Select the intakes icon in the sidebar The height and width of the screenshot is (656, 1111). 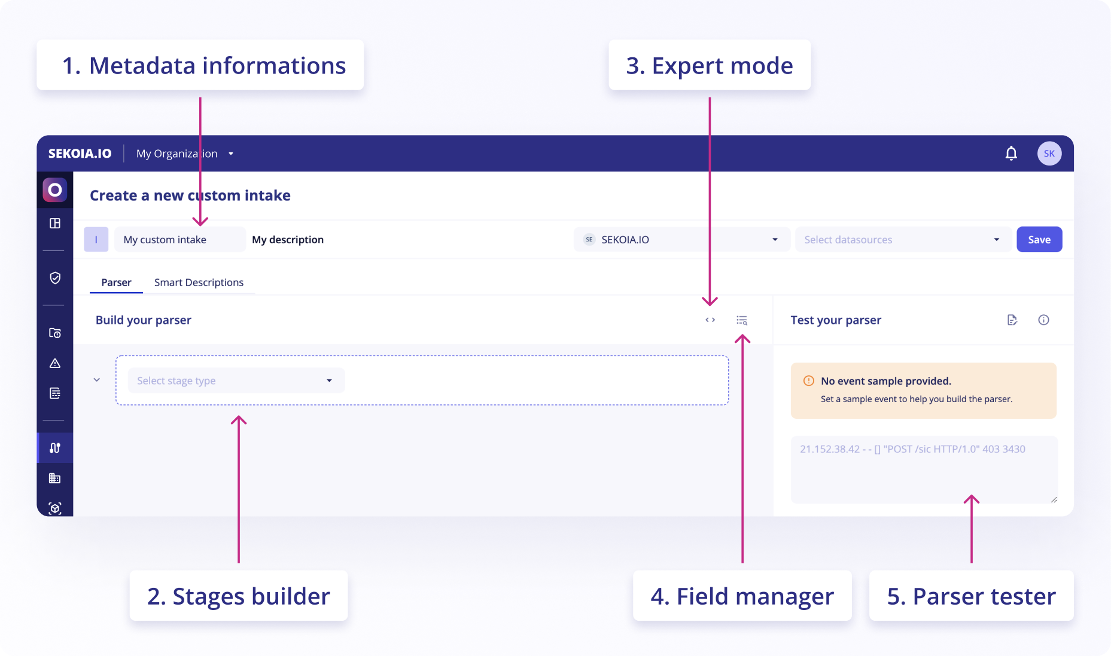point(54,447)
